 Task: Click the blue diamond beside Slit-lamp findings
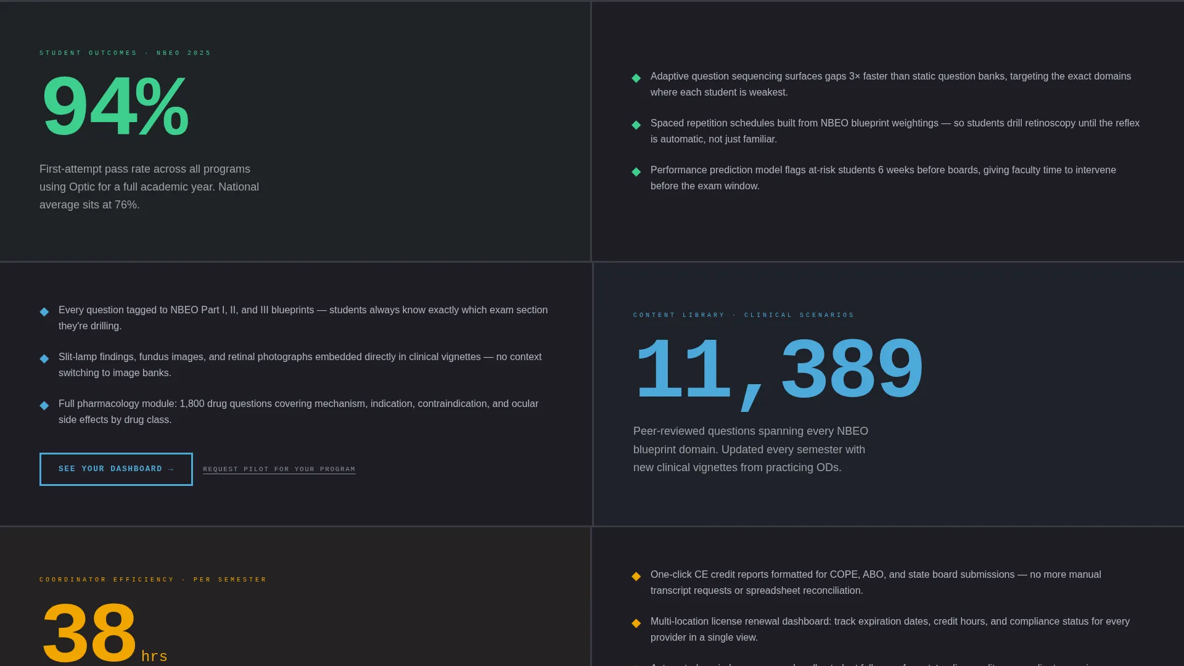point(44,358)
